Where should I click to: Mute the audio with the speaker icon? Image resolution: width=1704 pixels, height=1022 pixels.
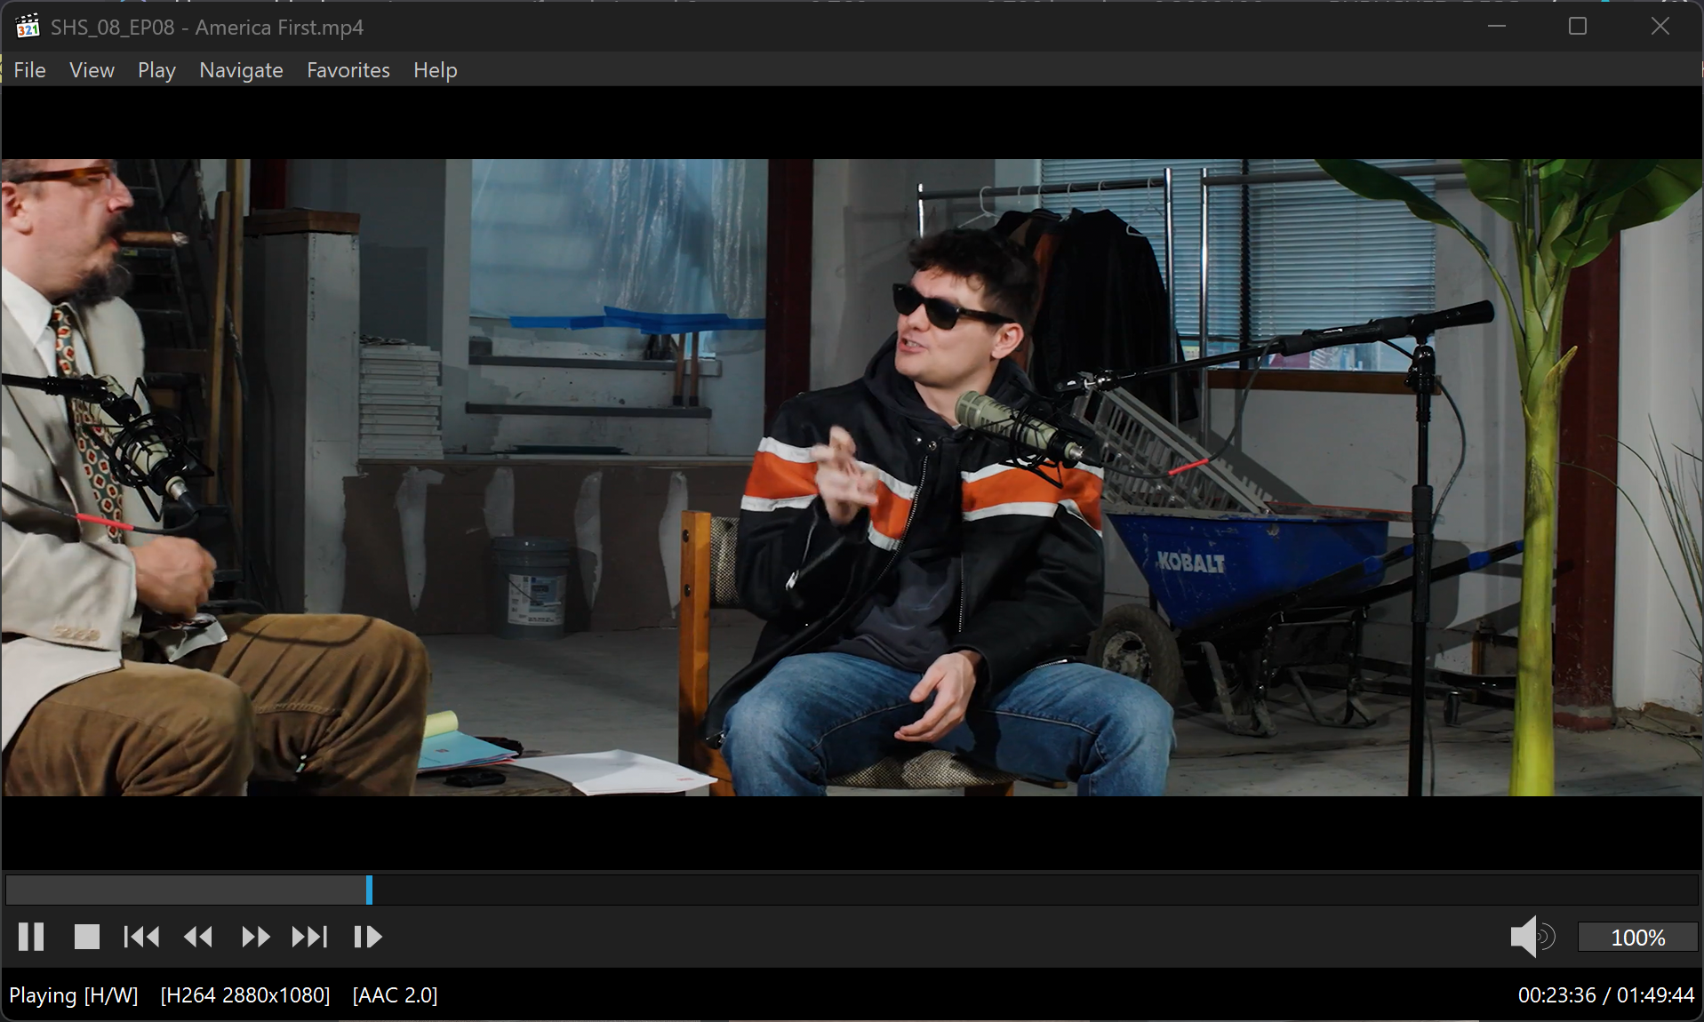click(1532, 937)
